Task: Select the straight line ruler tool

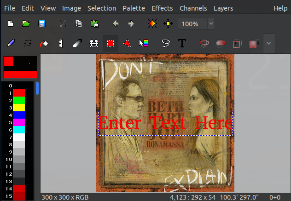Action: pos(61,43)
